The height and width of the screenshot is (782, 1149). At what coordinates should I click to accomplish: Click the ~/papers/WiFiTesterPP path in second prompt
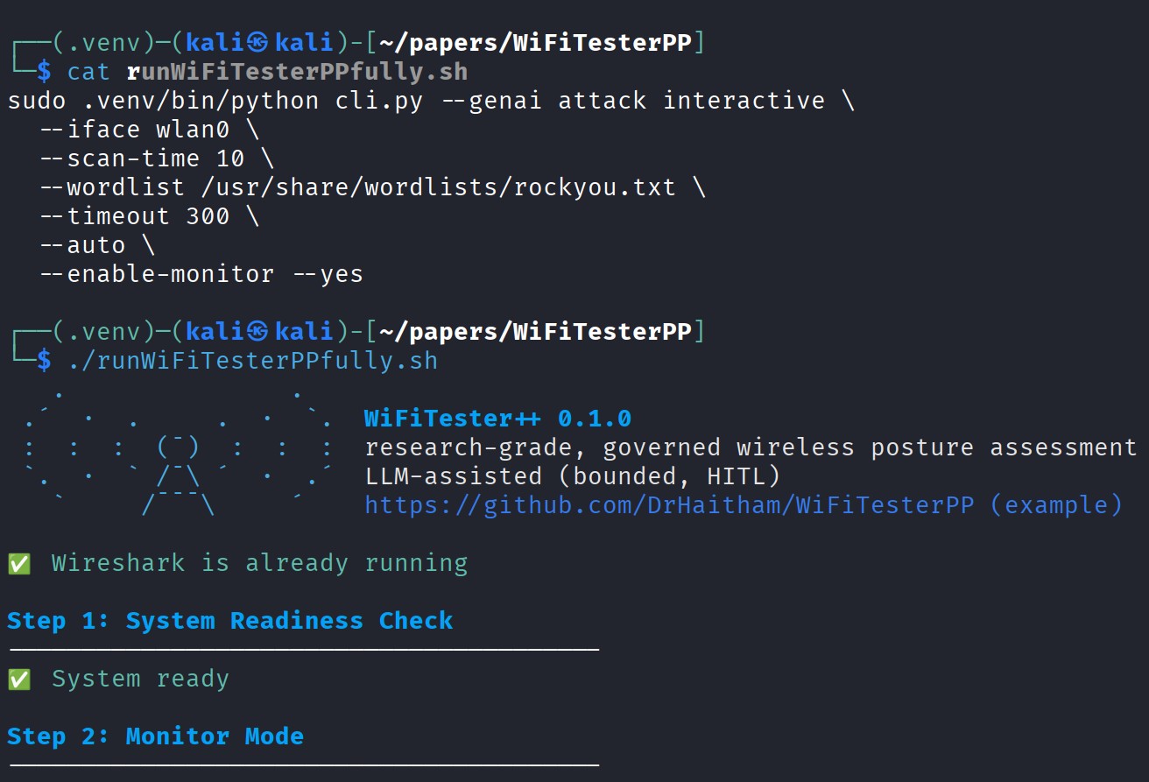pos(535,331)
